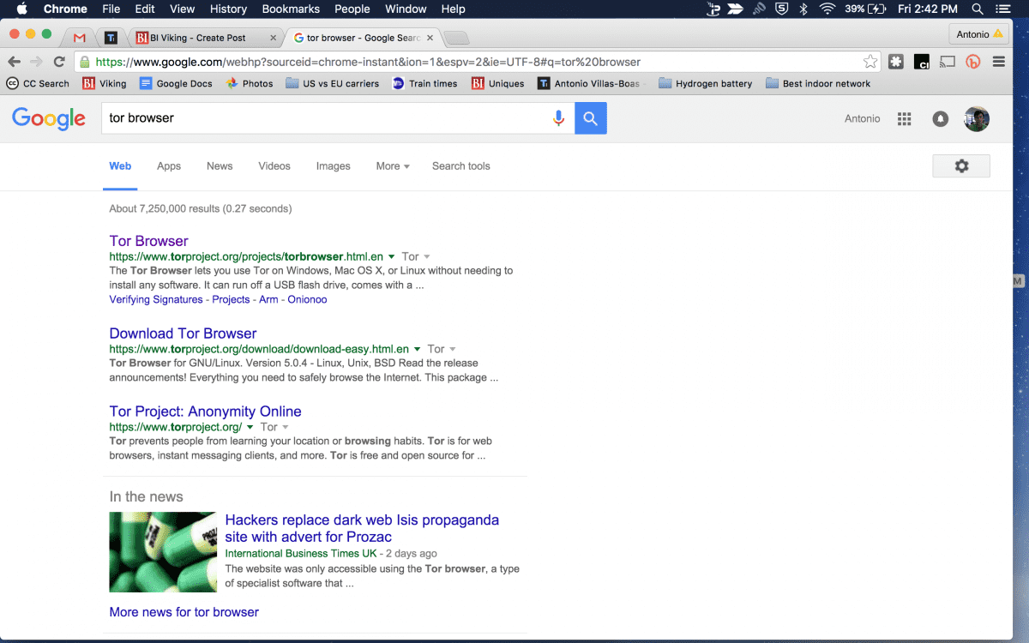Expand the green arrow beside download-easy.html.en URL
The width and height of the screenshot is (1029, 643).
tap(418, 349)
